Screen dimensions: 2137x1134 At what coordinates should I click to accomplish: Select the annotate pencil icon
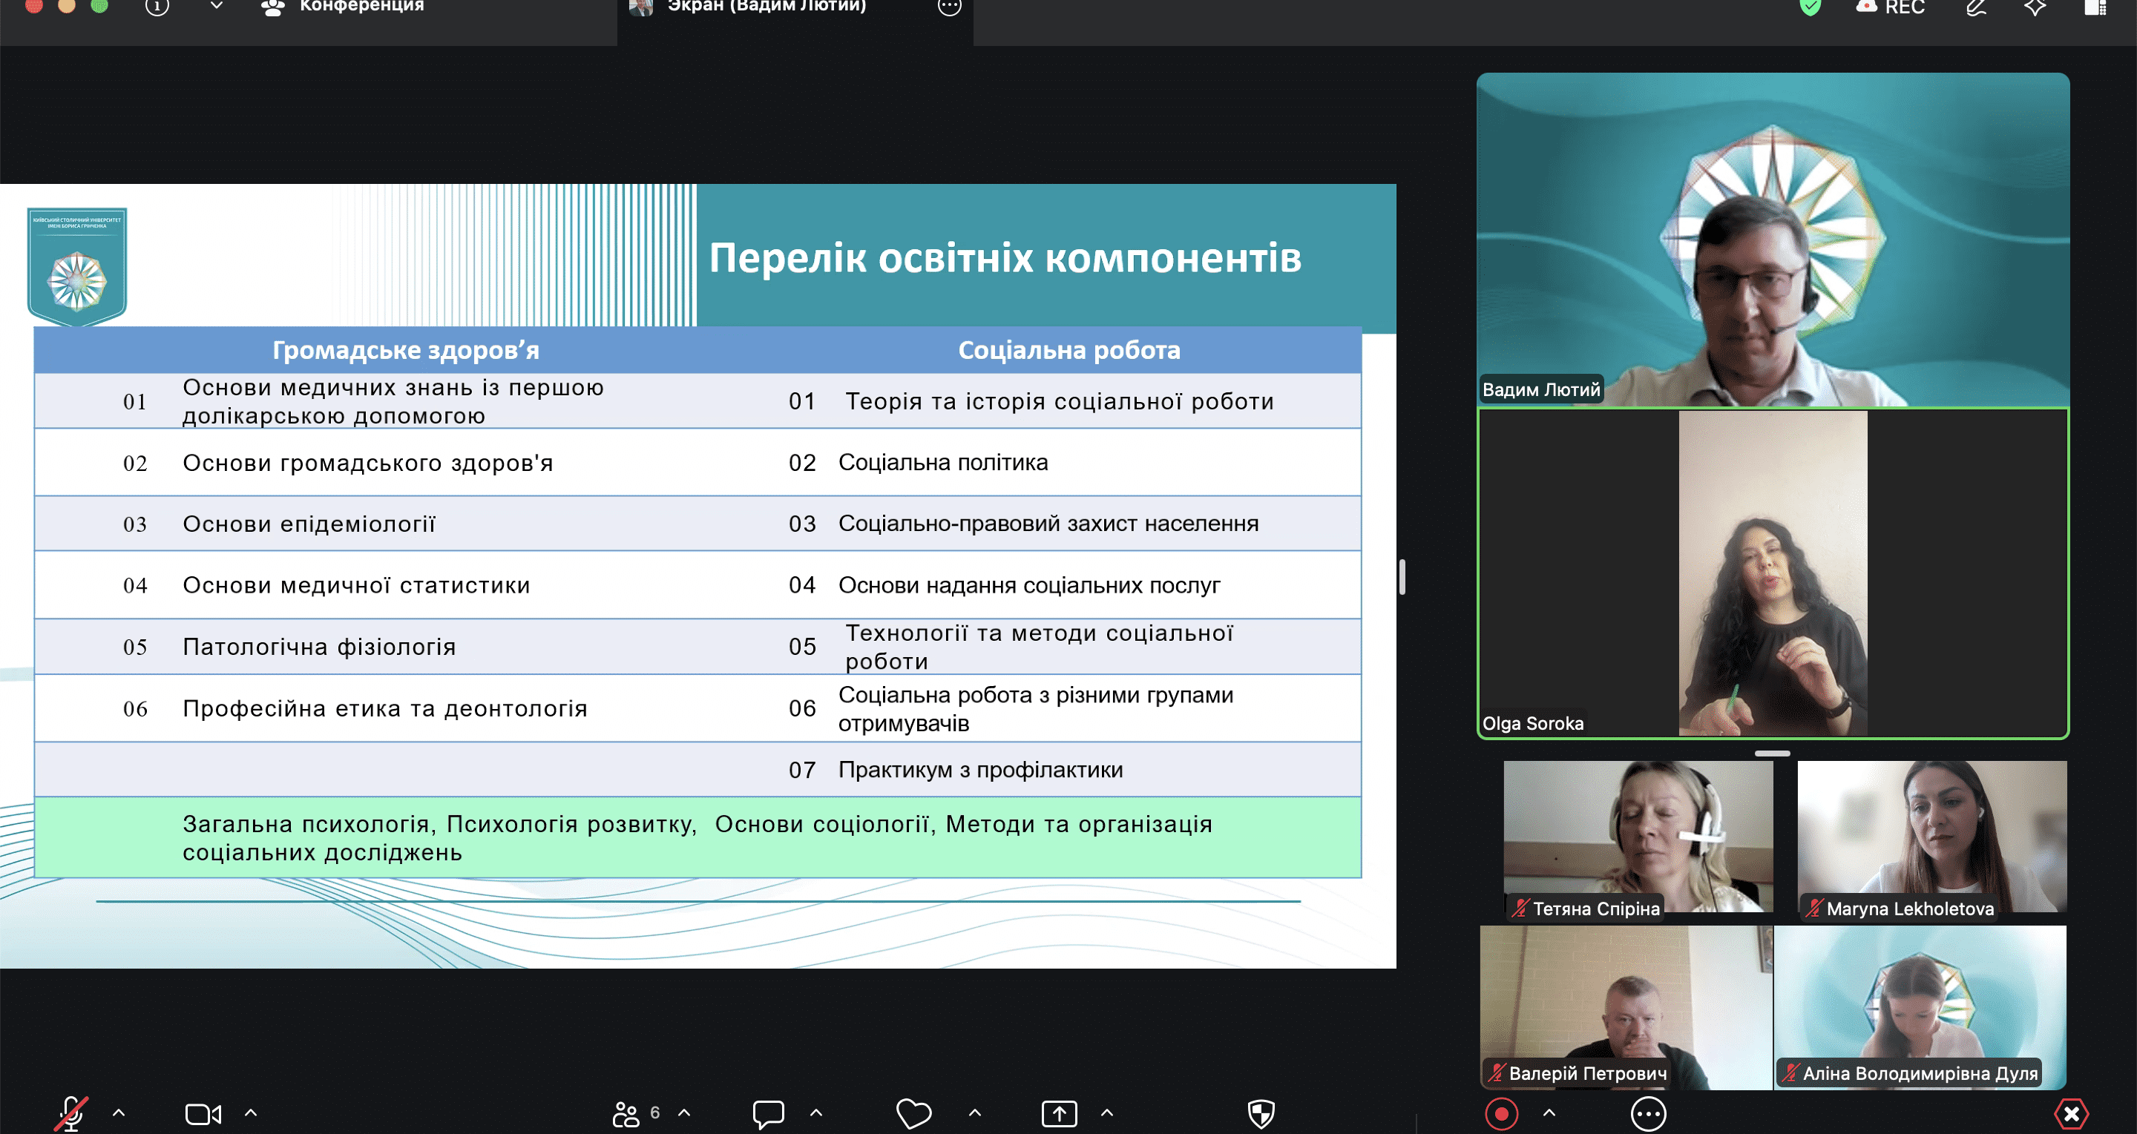click(1976, 7)
